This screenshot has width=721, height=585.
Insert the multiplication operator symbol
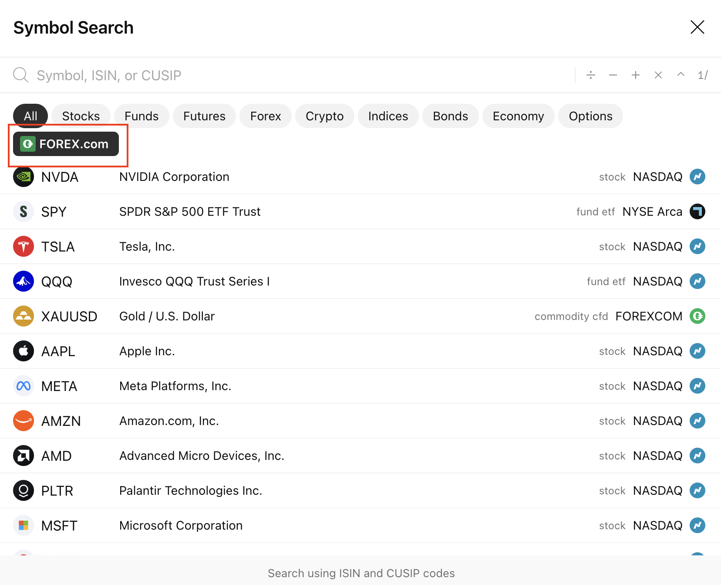pyautogui.click(x=658, y=75)
